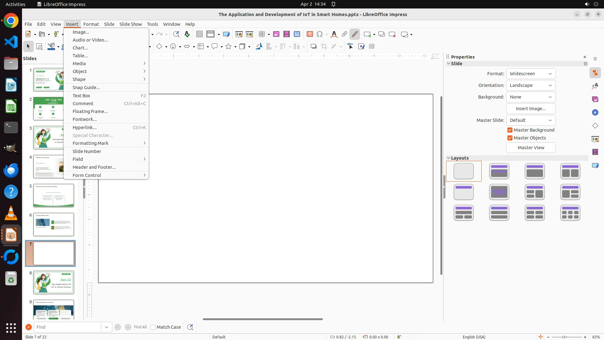Enable the Match Case checkbox
This screenshot has height=340, width=604.
pyautogui.click(x=153, y=327)
